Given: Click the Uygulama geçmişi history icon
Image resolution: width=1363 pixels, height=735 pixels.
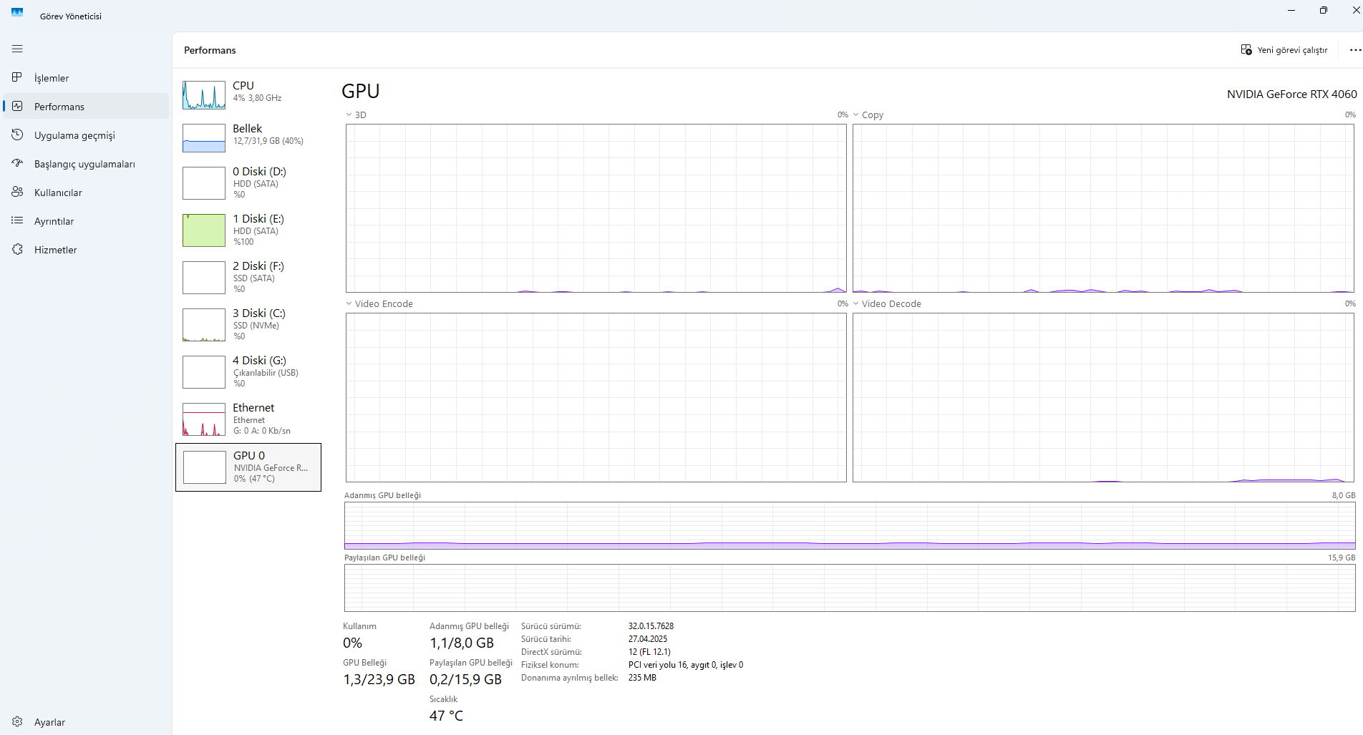Looking at the screenshot, I should 17,135.
